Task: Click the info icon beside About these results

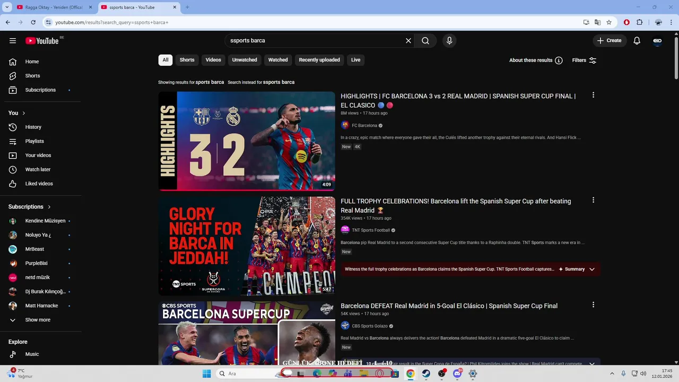Action: 559,60
